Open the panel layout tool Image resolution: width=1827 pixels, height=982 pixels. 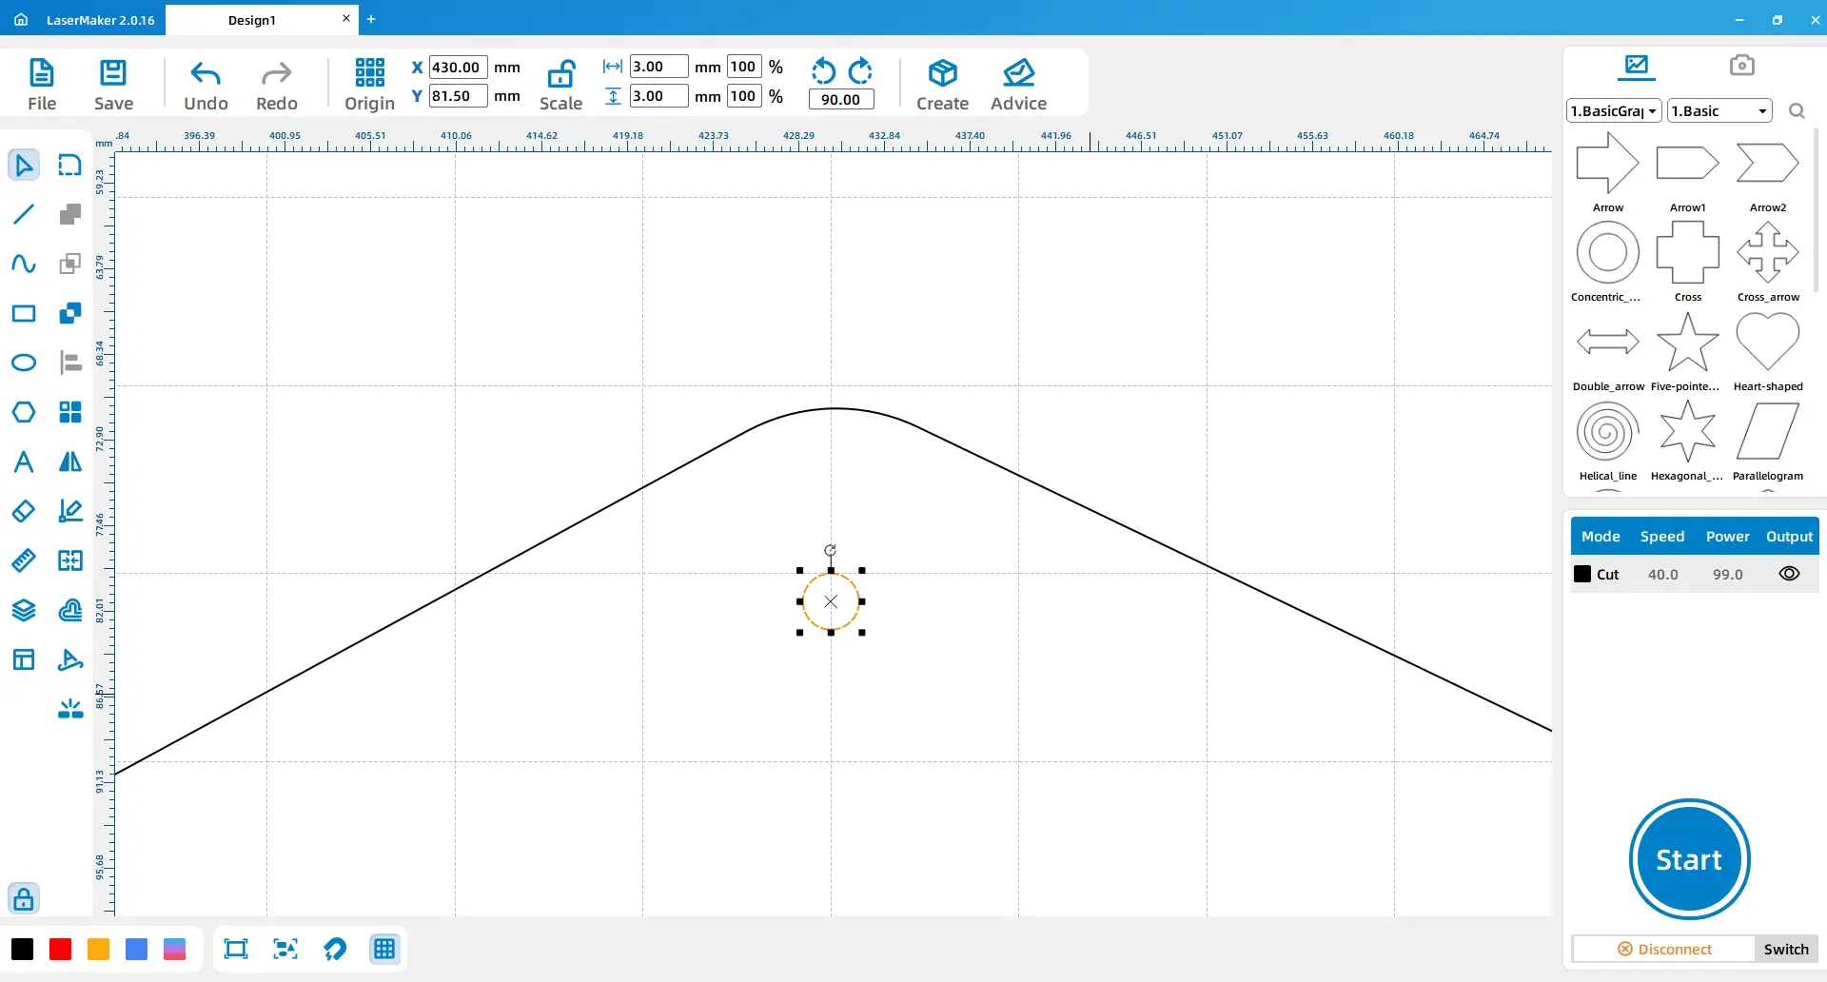coord(24,659)
